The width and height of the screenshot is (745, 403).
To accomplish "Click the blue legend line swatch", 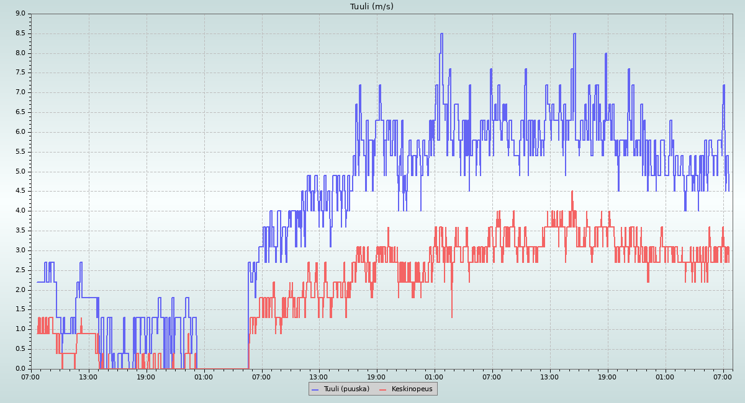I will coord(315,389).
